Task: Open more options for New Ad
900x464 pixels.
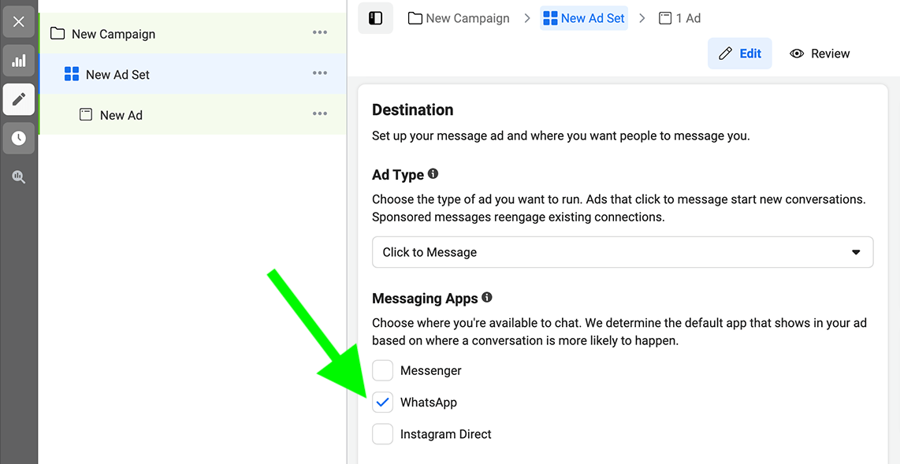Action: pyautogui.click(x=320, y=113)
